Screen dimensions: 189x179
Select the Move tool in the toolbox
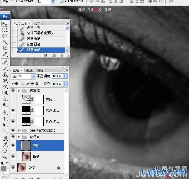pyautogui.click(x=5, y=24)
